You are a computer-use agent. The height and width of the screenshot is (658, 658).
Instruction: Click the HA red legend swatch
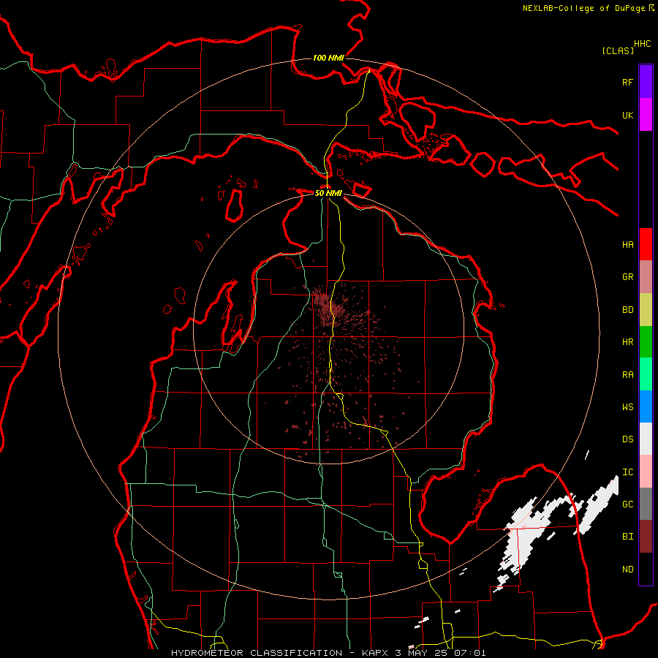click(646, 244)
